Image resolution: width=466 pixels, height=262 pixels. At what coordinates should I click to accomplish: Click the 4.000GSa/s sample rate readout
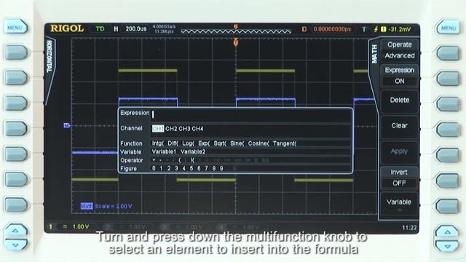click(164, 27)
